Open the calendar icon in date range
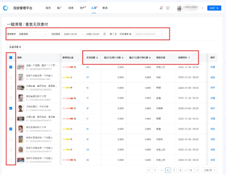The height and width of the screenshot is (175, 226). 104,34
